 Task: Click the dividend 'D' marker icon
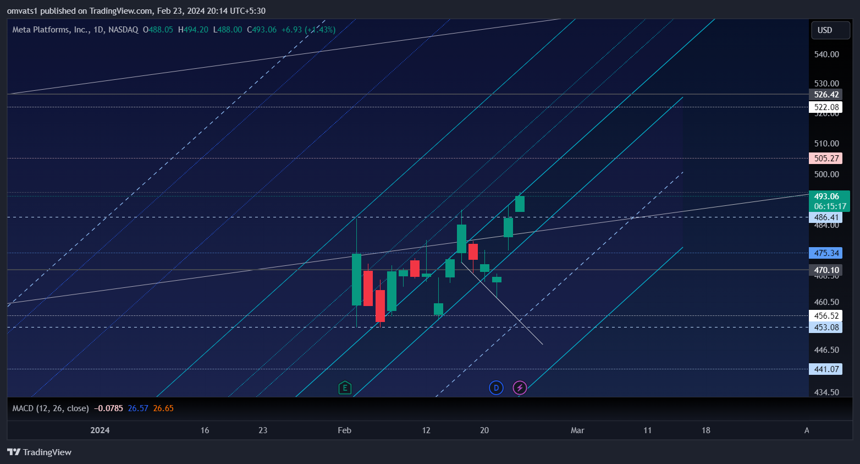tap(496, 388)
